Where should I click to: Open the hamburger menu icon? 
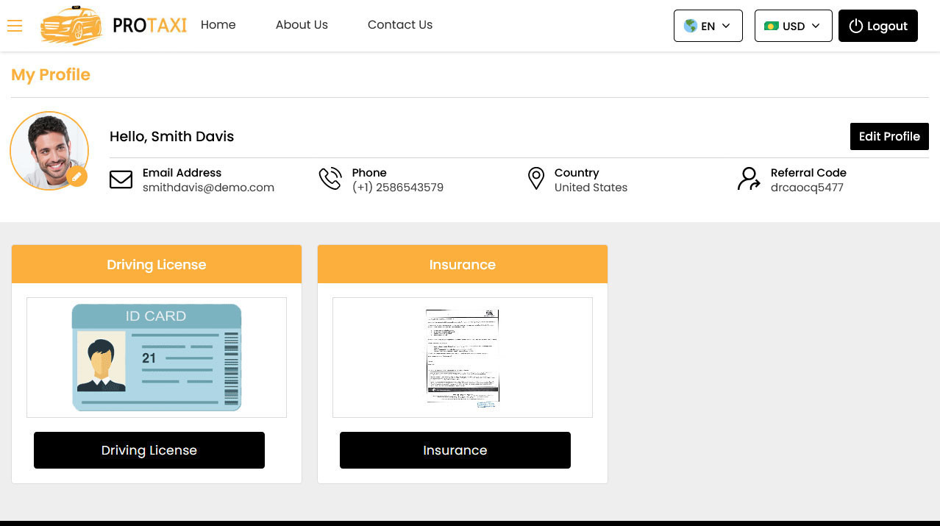(x=15, y=26)
